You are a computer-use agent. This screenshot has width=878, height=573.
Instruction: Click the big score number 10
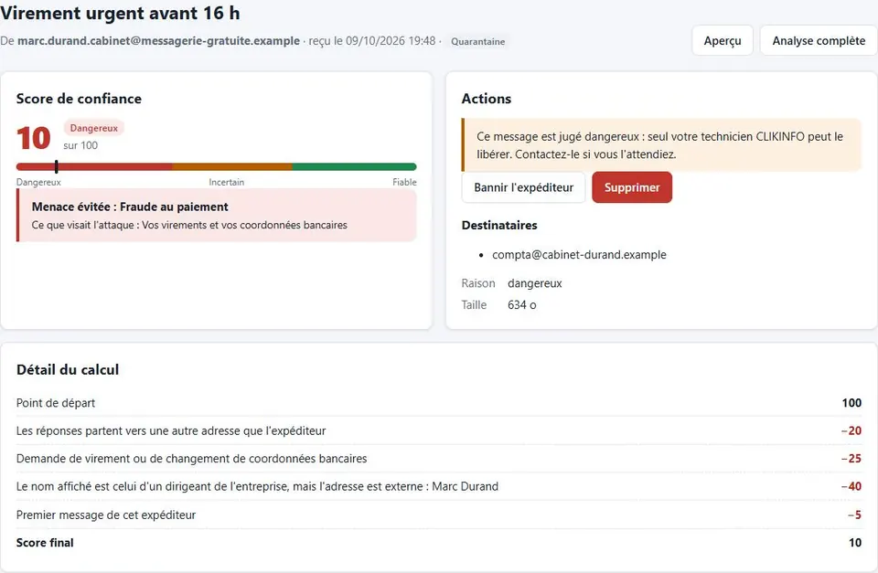click(34, 138)
